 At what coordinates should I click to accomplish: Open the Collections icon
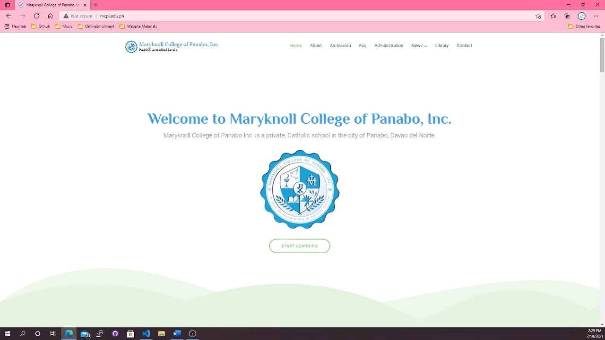tap(567, 16)
